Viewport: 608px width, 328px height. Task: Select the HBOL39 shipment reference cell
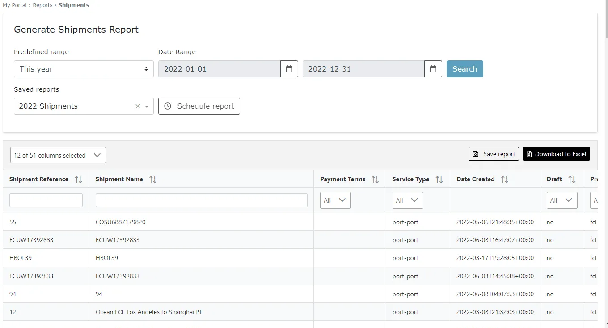click(21, 258)
